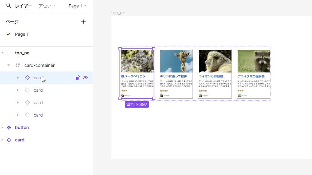The image size is (312, 175).
Task: Click the top_pc frame label on canvas
Action: [118, 13]
